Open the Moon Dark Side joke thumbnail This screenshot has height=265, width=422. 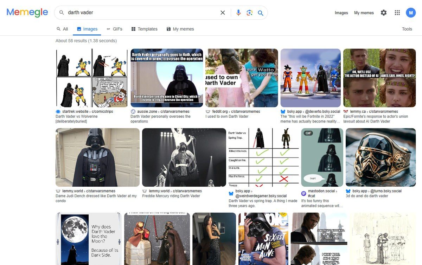[x=89, y=239]
